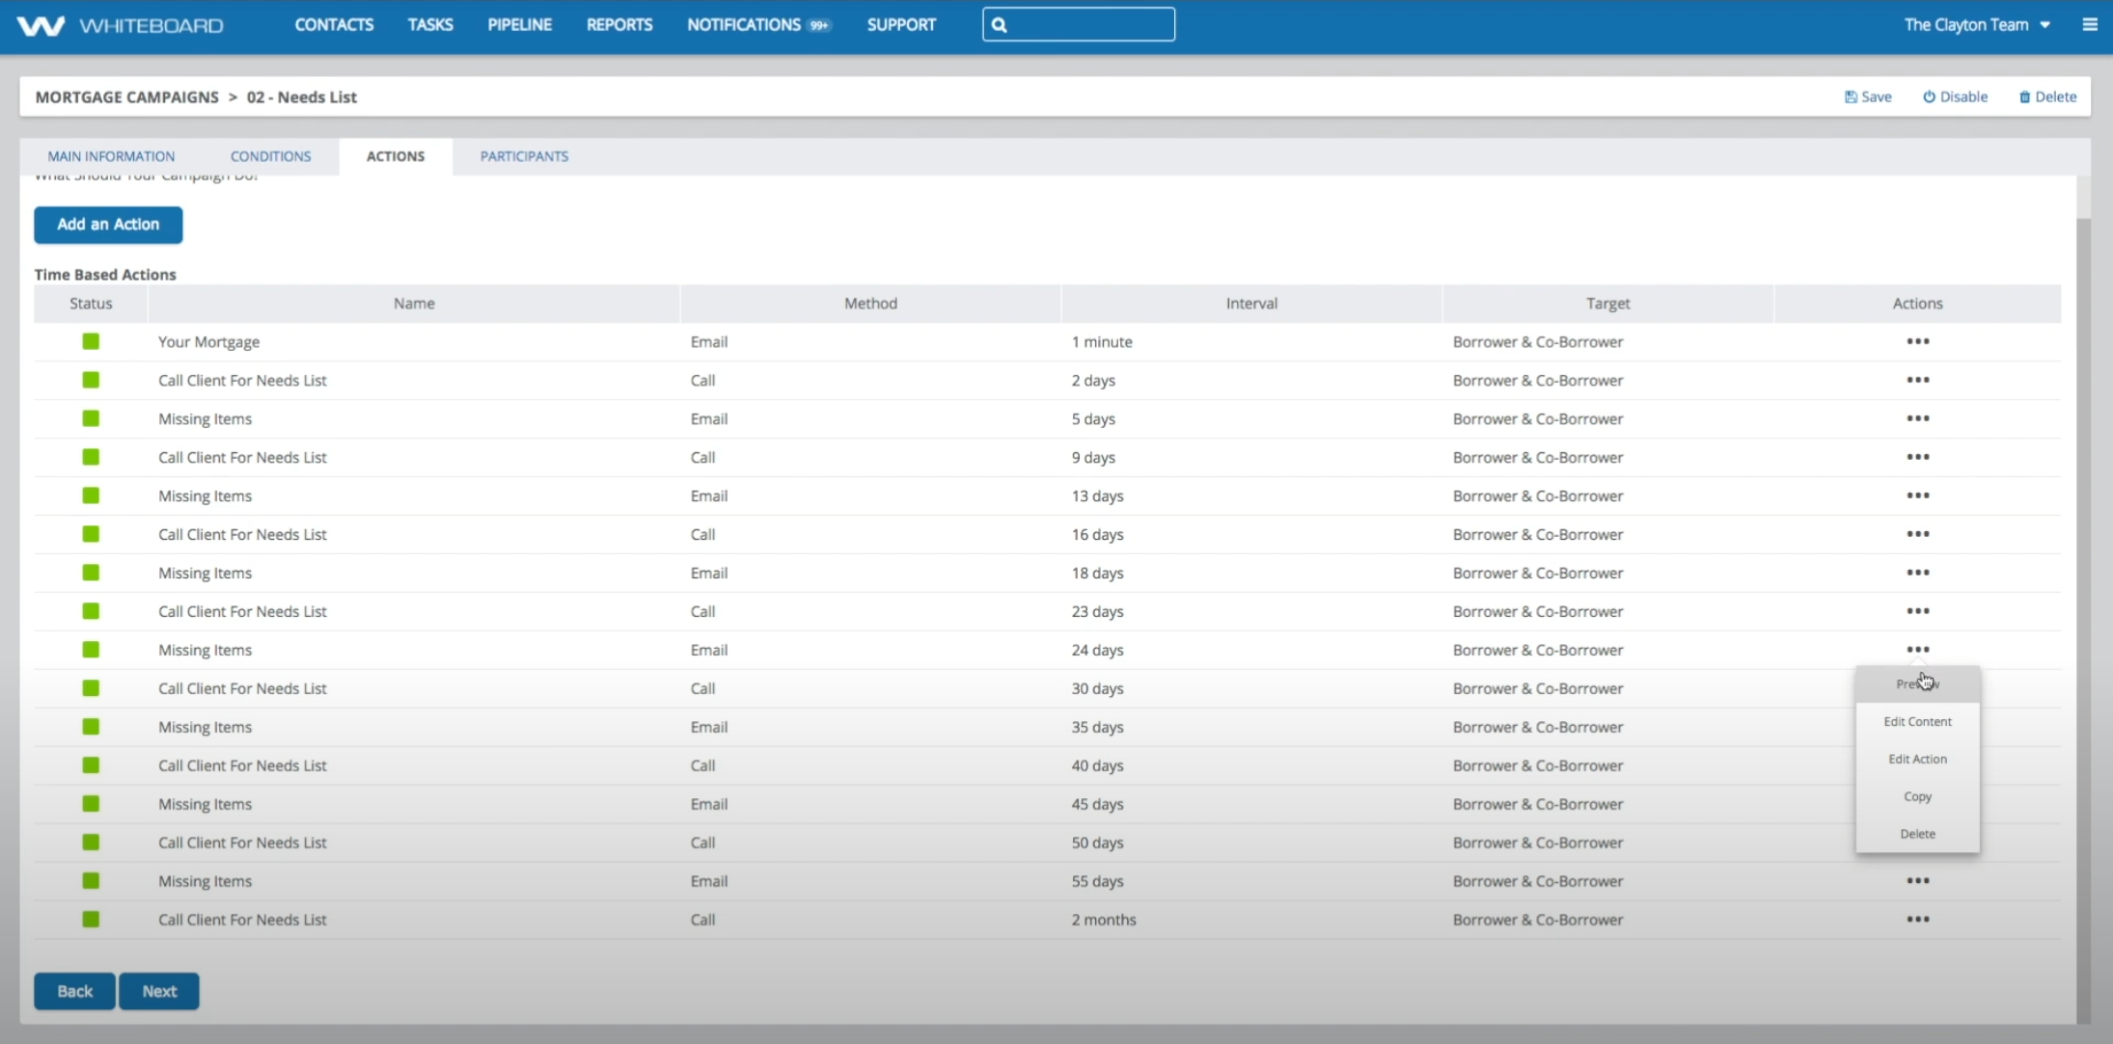The height and width of the screenshot is (1044, 2113).
Task: Click the Target column header
Action: coord(1607,303)
